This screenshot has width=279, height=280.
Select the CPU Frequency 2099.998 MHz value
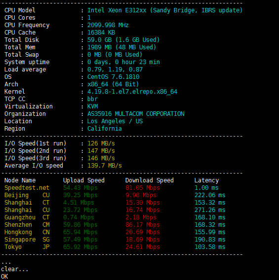point(108,25)
